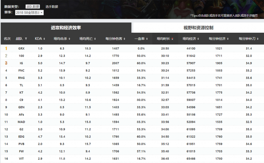Image resolution: width=264 pixels, height=163 pixels.
Task: Open team PVB details
Action: [x=21, y=144]
